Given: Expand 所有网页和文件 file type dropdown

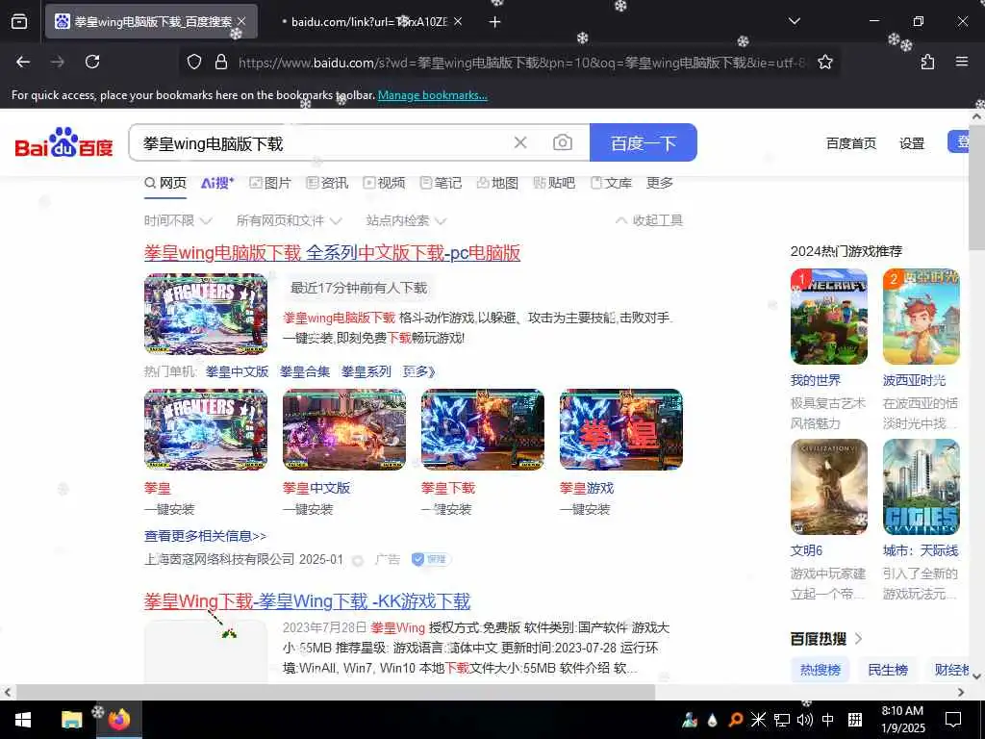Looking at the screenshot, I should 289,220.
